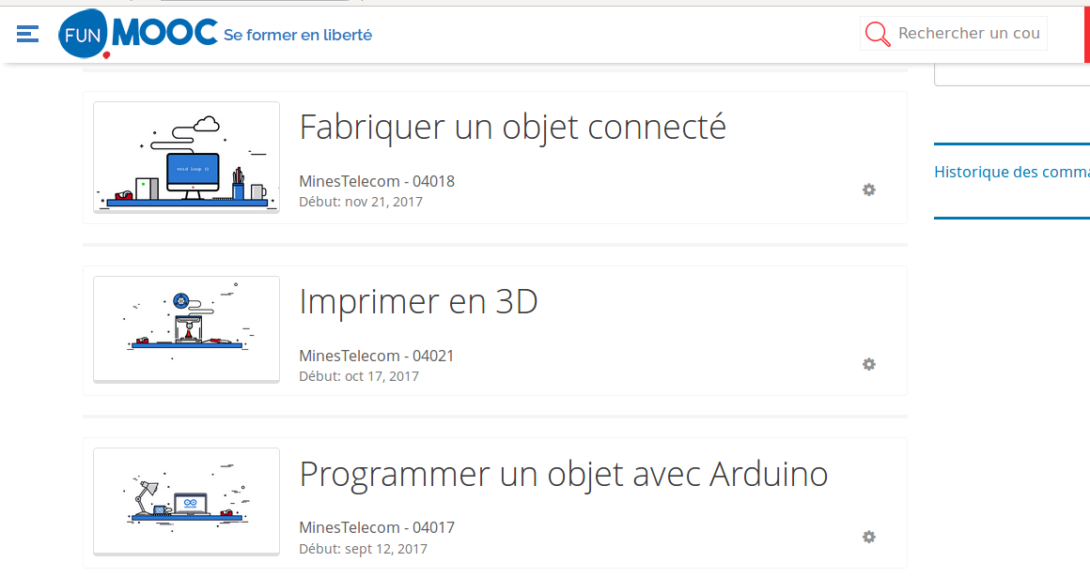Open settings gear for Imprimer en 3D
Image resolution: width=1090 pixels, height=577 pixels.
coord(869,364)
